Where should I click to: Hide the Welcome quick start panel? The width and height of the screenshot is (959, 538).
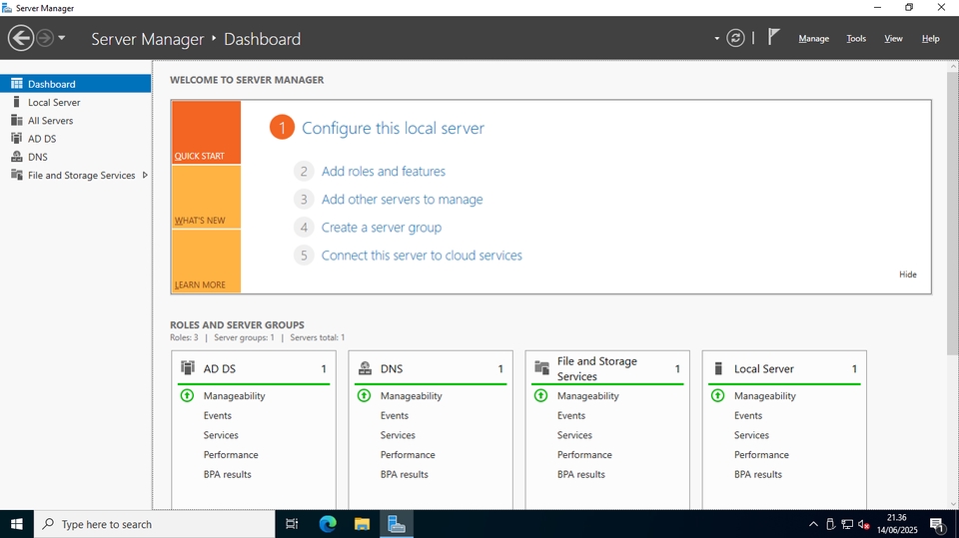click(907, 274)
